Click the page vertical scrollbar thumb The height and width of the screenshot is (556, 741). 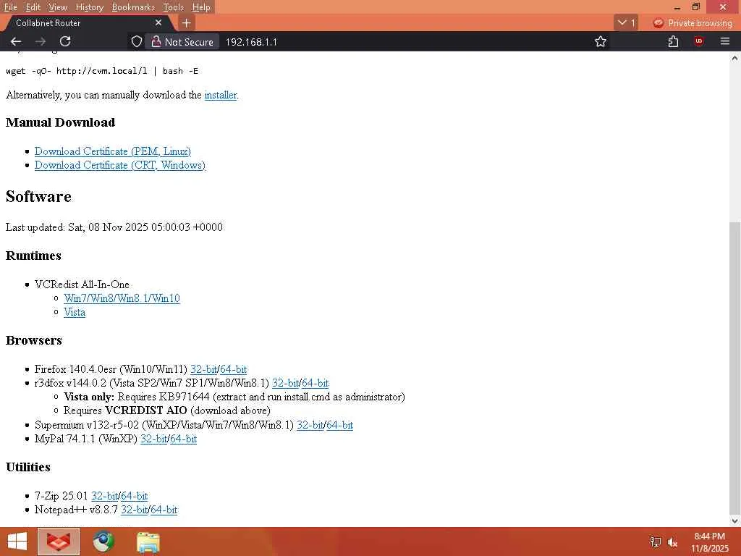click(x=735, y=368)
